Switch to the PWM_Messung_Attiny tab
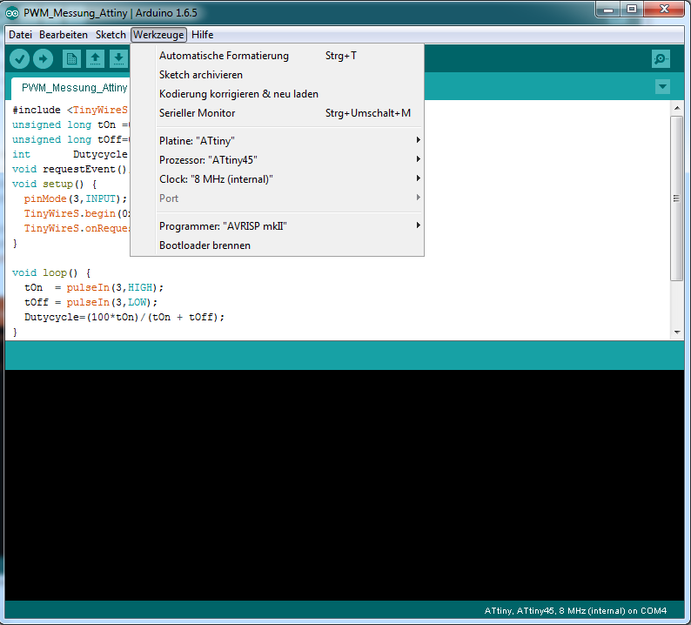Image resolution: width=691 pixels, height=625 pixels. tap(70, 88)
